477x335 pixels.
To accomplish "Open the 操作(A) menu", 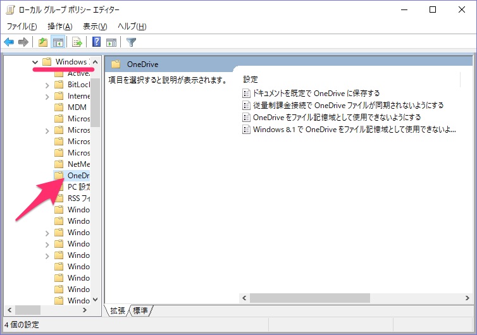I will (60, 27).
